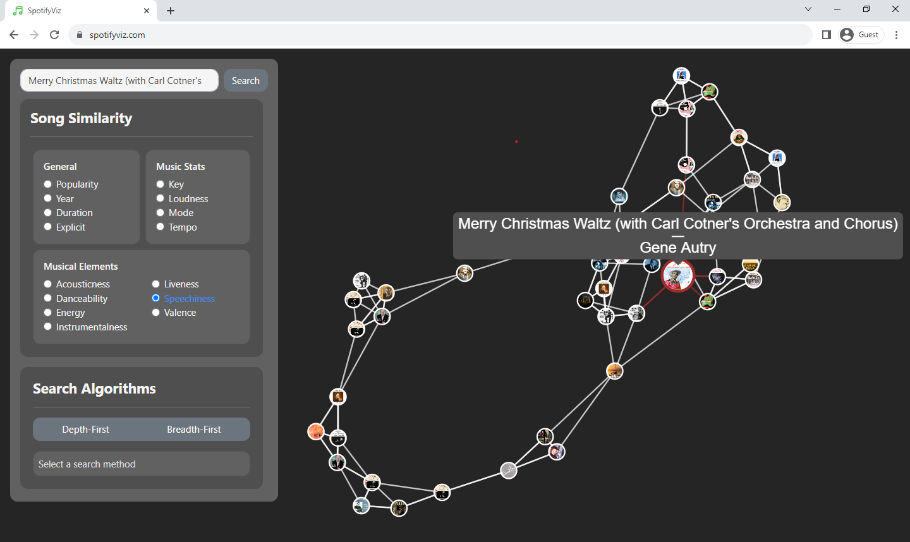This screenshot has width=910, height=542.
Task: Click the song search text field
Action: (119, 80)
